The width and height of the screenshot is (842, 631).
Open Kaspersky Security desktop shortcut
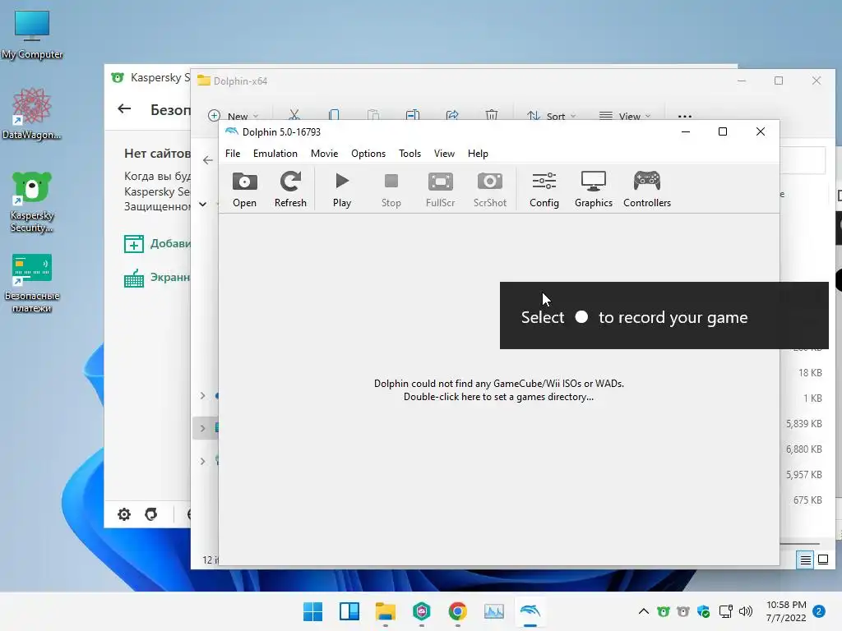(32, 202)
